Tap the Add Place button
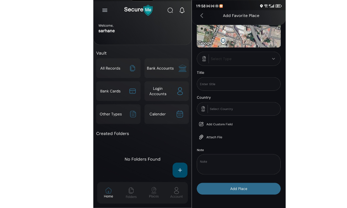Viewport: 347px width, 208px height. [239, 189]
